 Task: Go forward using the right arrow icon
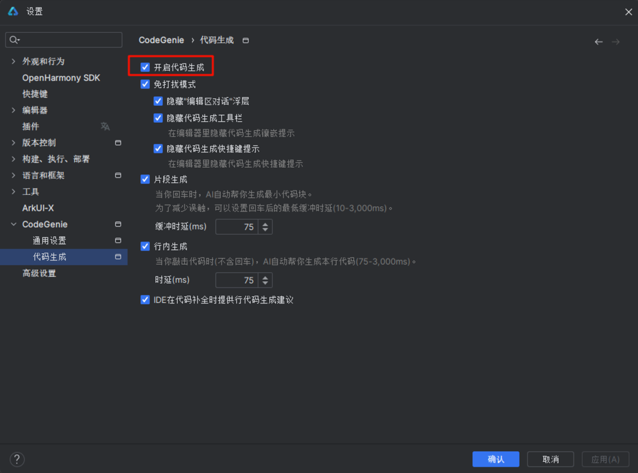[x=616, y=41]
